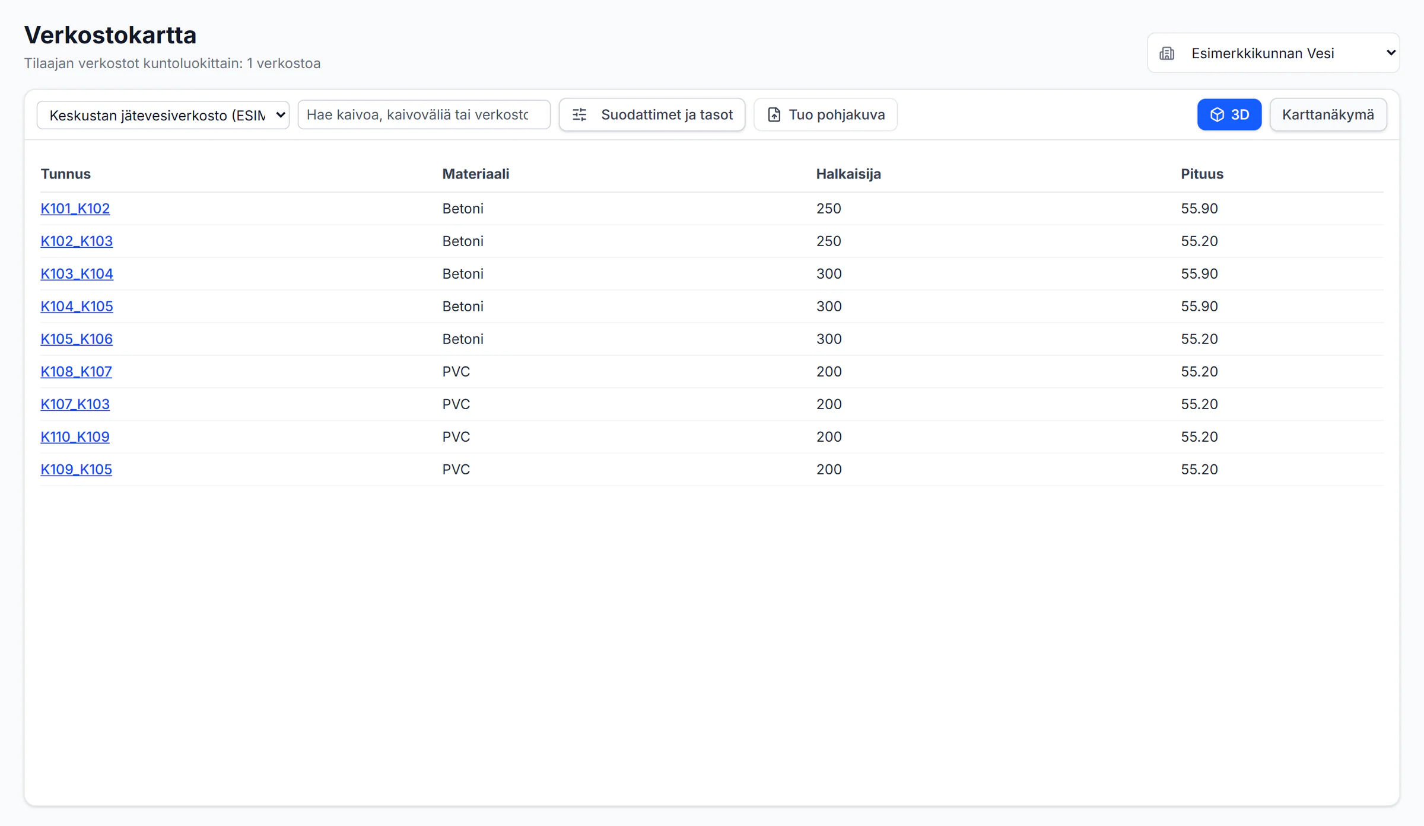Image resolution: width=1424 pixels, height=826 pixels.
Task: Click length 55.20 in the K109_K105 row
Action: [x=1199, y=469]
